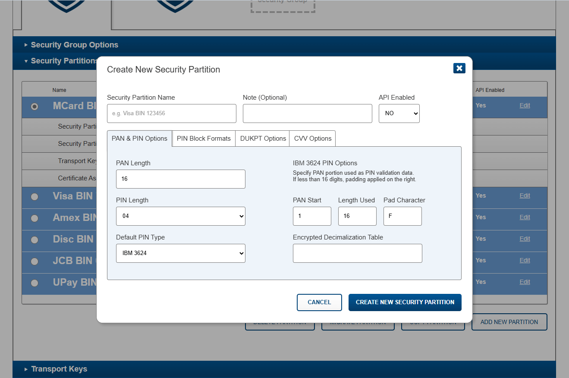
Task: Select the Amex BIN radio button
Action: point(35,218)
